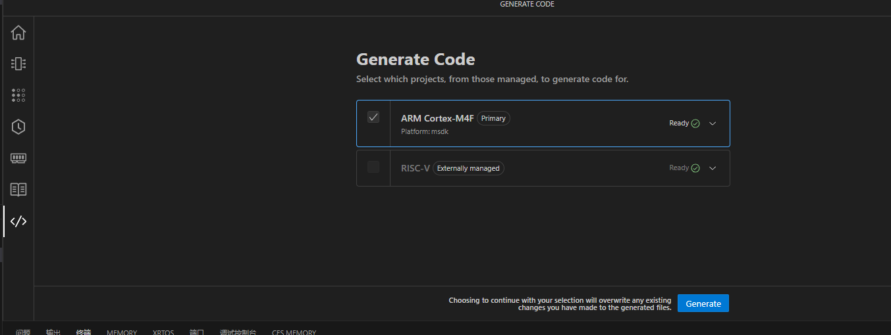This screenshot has width=891, height=335.
Task: Click the overwrite warning message text
Action: pyautogui.click(x=560, y=303)
